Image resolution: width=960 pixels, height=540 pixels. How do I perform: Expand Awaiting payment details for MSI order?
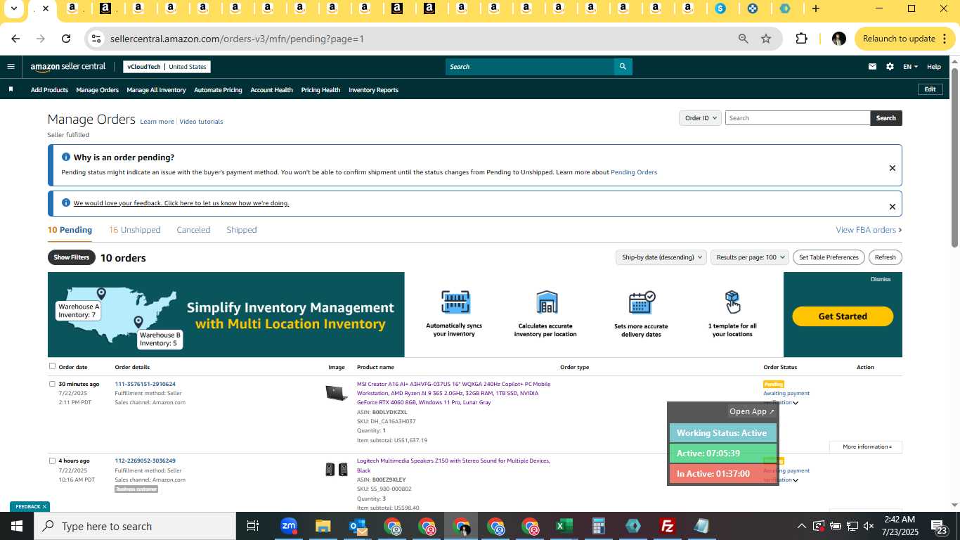coord(796,403)
